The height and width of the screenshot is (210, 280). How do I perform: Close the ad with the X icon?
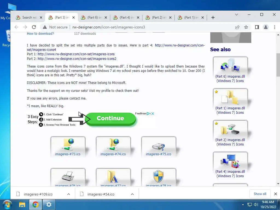pyautogui.click(x=153, y=113)
